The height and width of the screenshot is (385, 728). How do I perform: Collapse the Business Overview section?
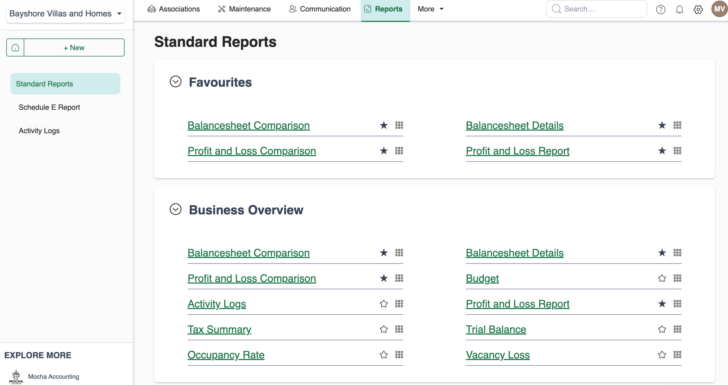pyautogui.click(x=175, y=210)
